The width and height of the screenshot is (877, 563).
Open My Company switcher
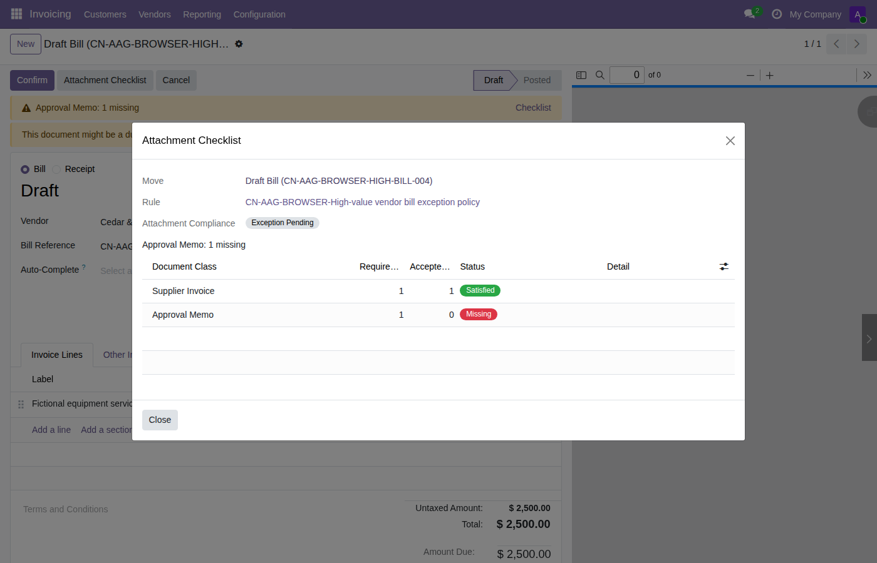pos(816,14)
